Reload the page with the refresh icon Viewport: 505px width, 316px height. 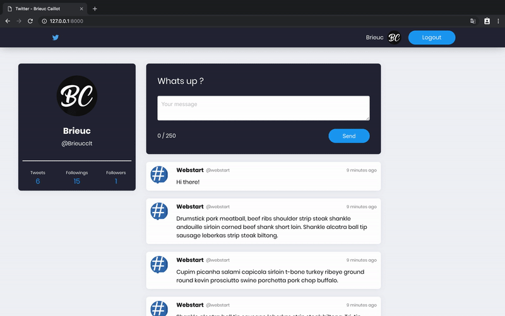click(30, 21)
